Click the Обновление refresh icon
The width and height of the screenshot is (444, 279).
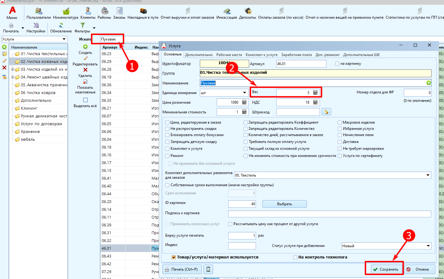[61, 26]
